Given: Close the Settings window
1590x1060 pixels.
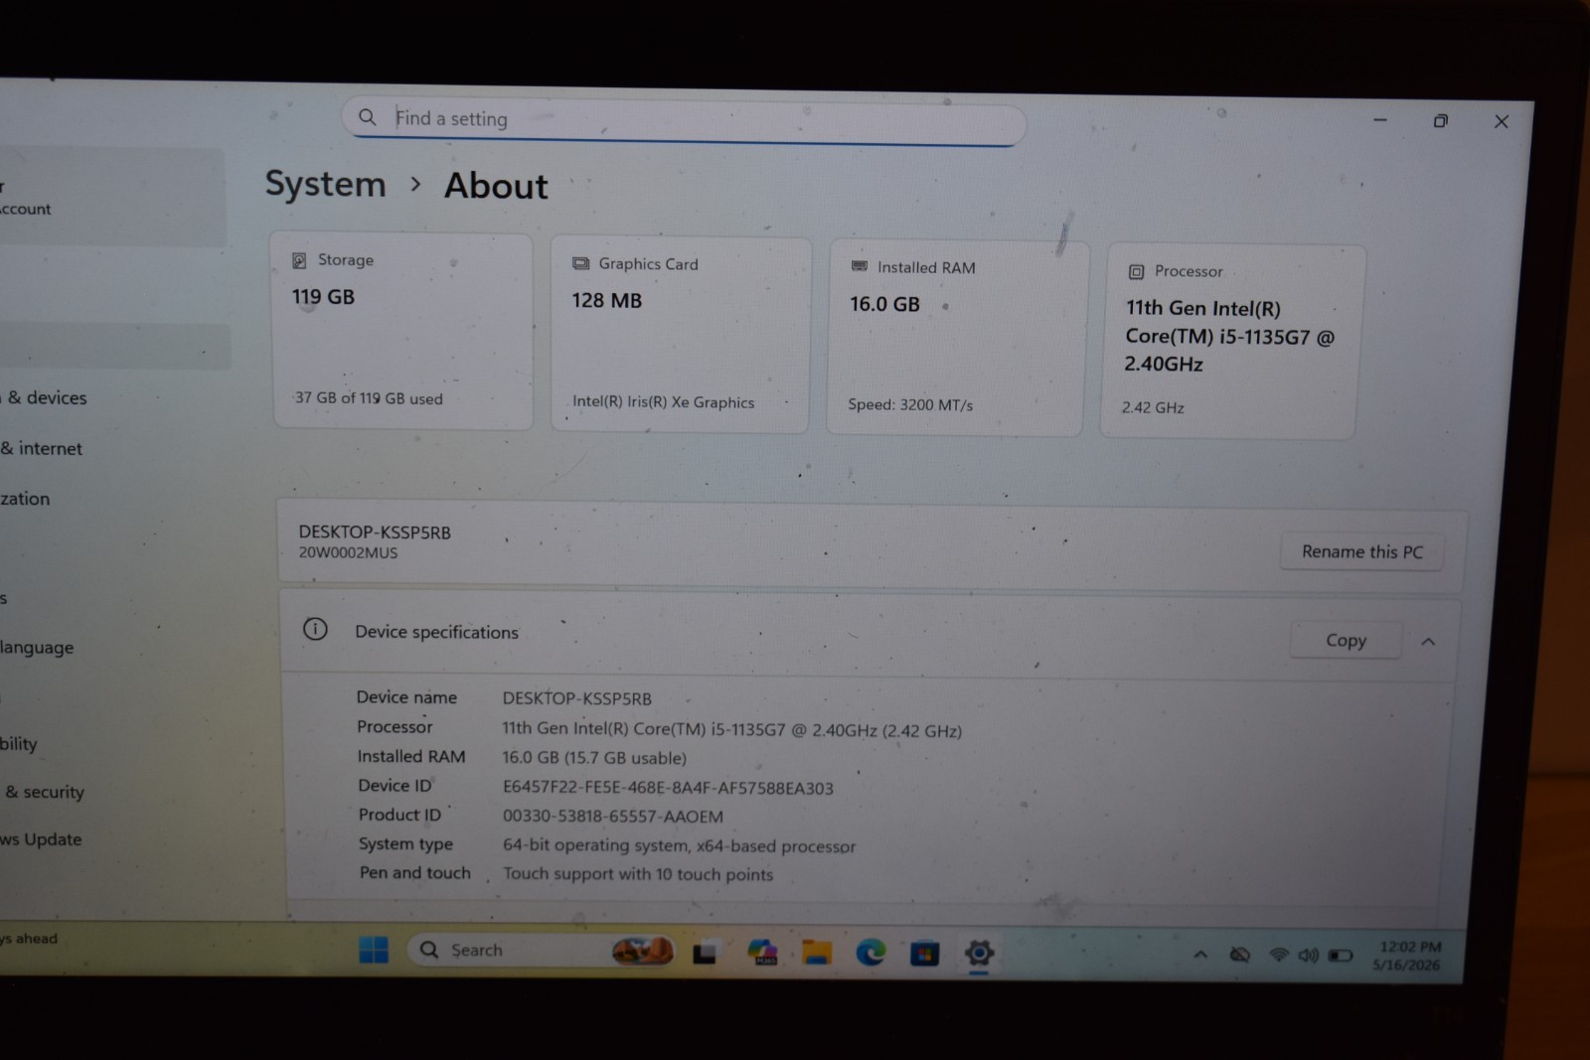Looking at the screenshot, I should [1502, 121].
